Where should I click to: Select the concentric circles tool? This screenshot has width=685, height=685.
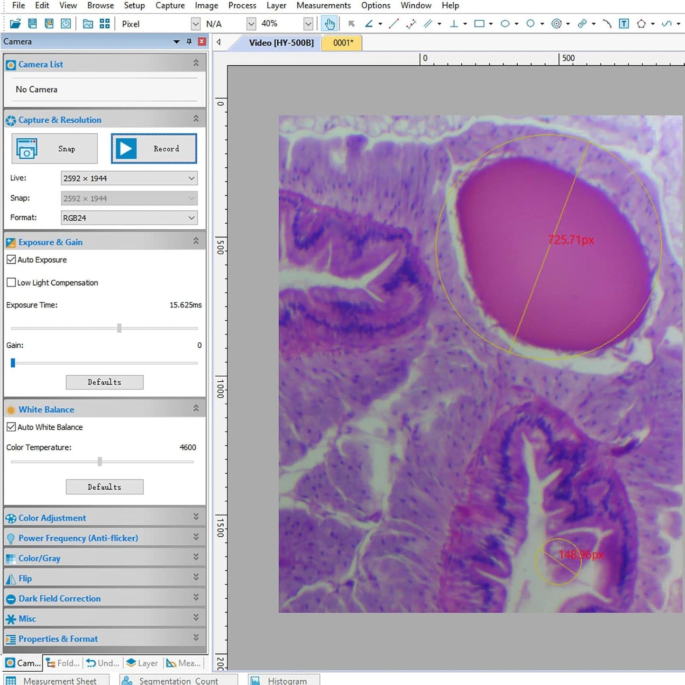tap(557, 24)
